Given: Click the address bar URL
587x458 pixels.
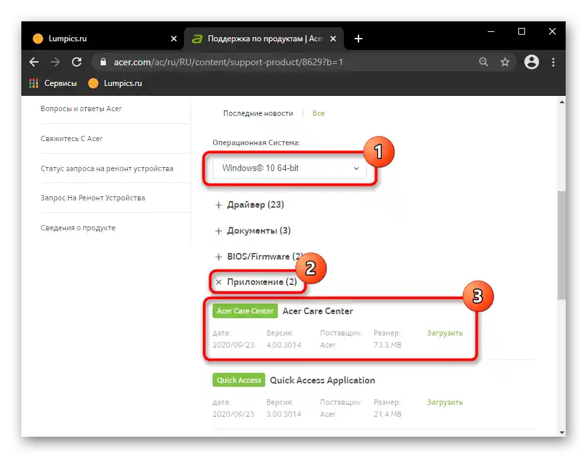Looking at the screenshot, I should [x=229, y=62].
